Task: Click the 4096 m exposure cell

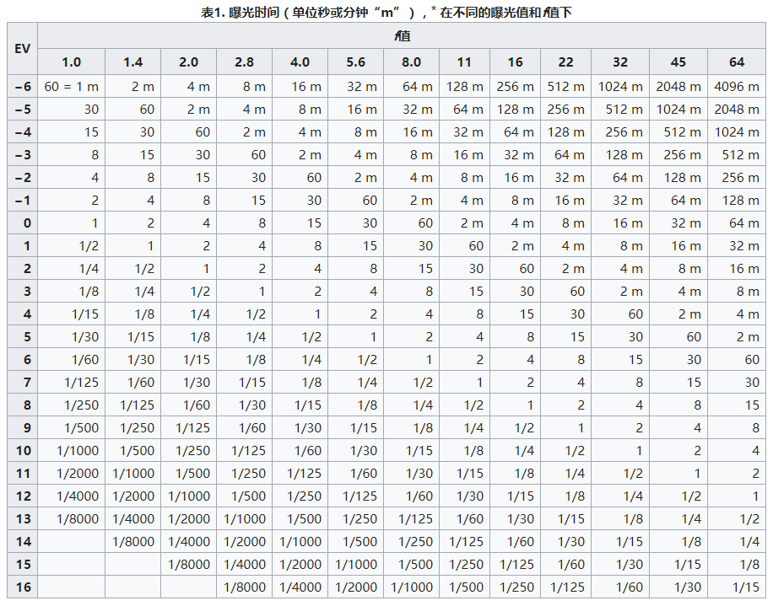Action: click(737, 87)
